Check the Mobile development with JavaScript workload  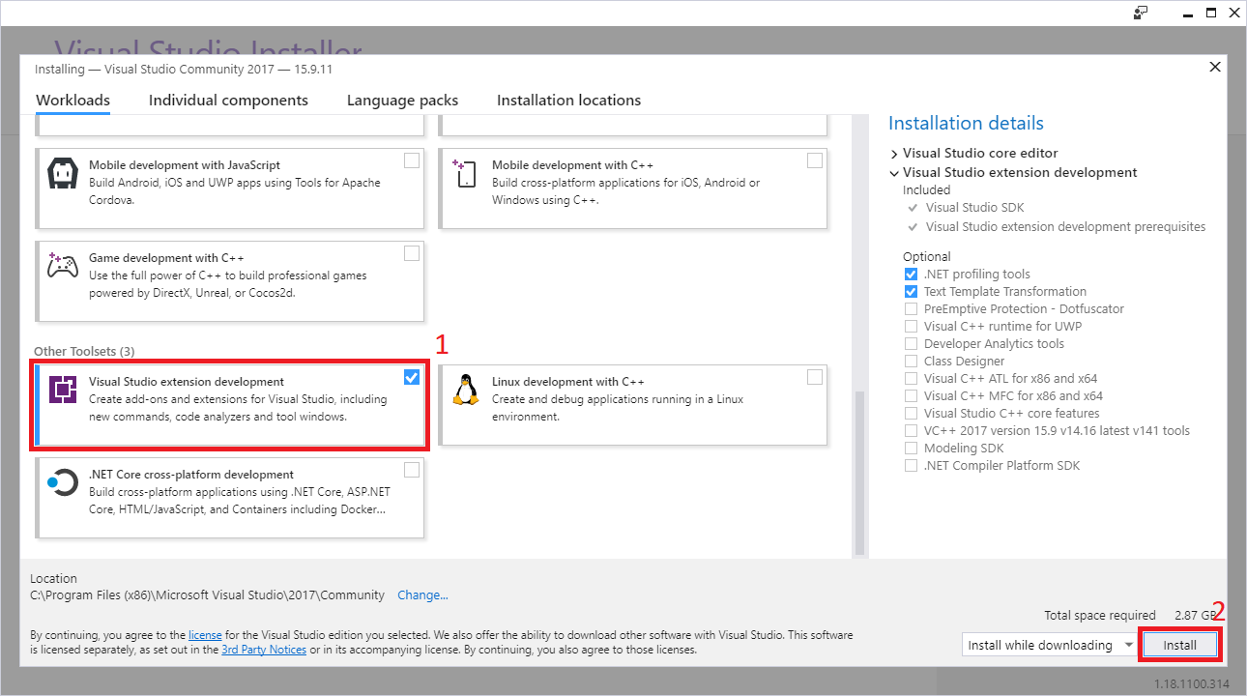(412, 160)
